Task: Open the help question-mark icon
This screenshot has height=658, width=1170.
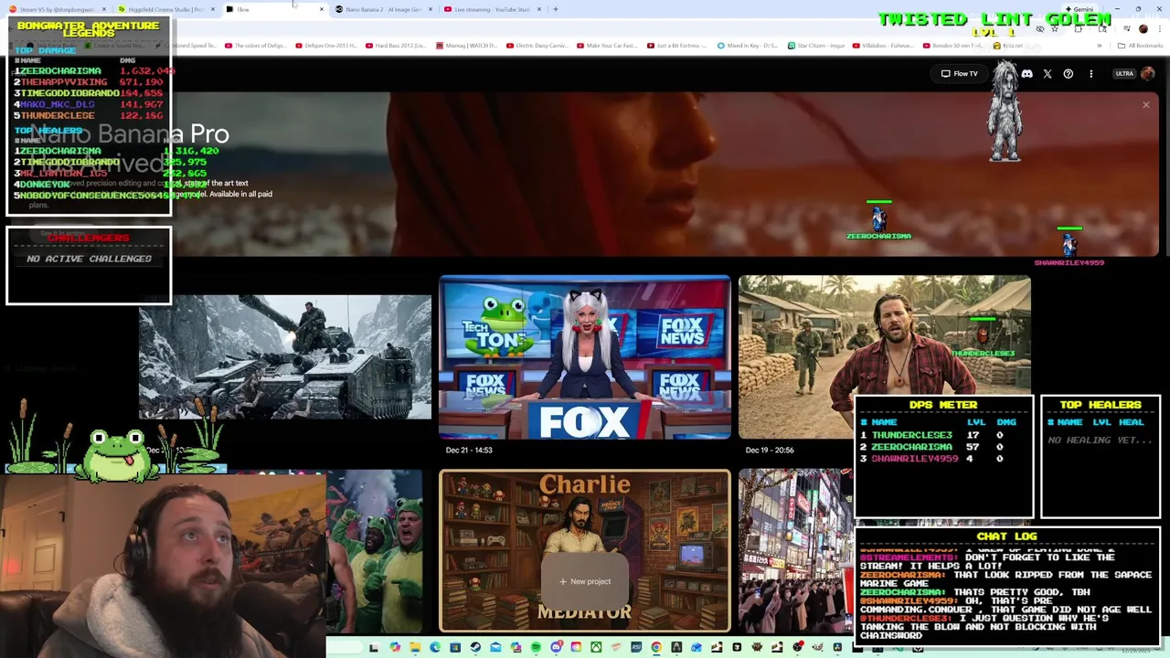Action: click(x=1068, y=73)
